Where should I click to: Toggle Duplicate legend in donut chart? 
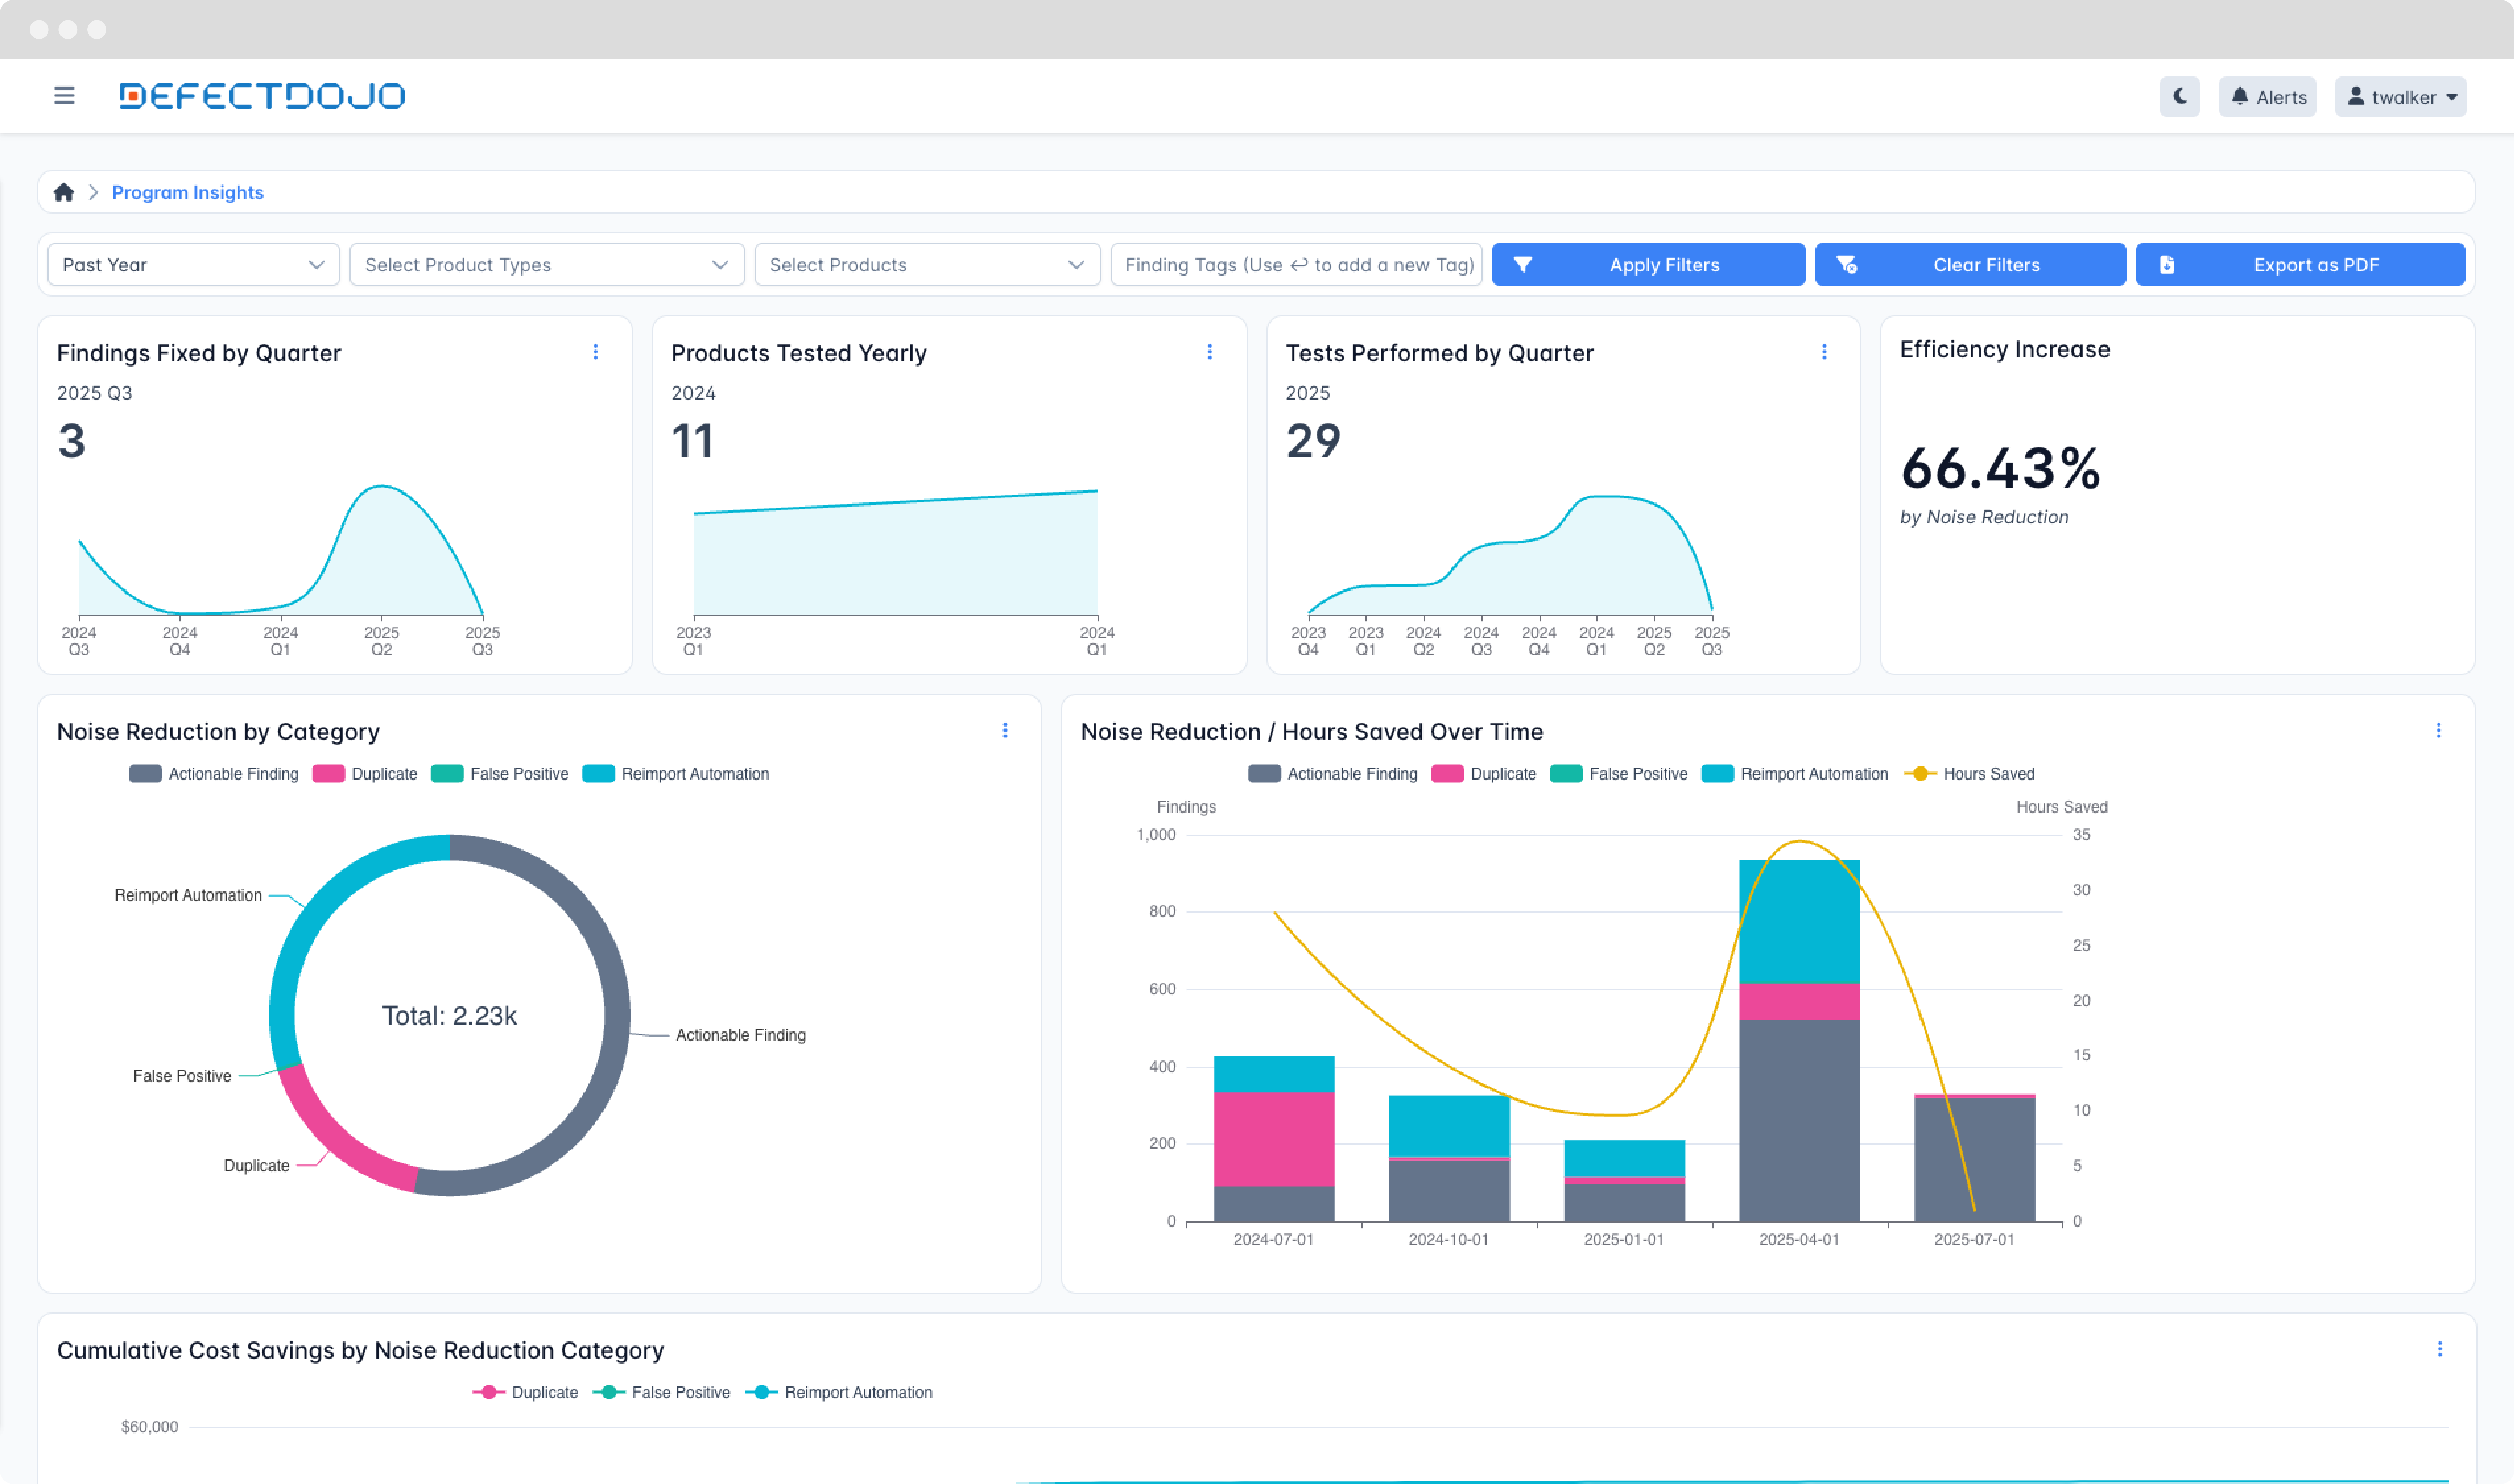click(x=365, y=774)
